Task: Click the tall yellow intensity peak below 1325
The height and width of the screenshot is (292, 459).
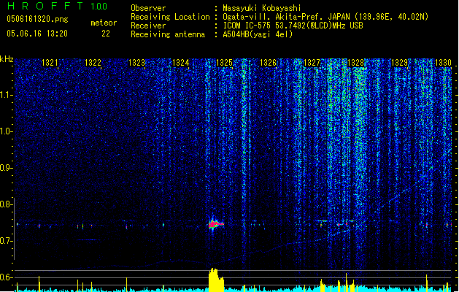Action: tap(216, 280)
